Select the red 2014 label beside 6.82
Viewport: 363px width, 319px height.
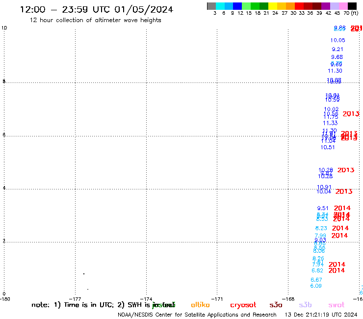(337, 270)
